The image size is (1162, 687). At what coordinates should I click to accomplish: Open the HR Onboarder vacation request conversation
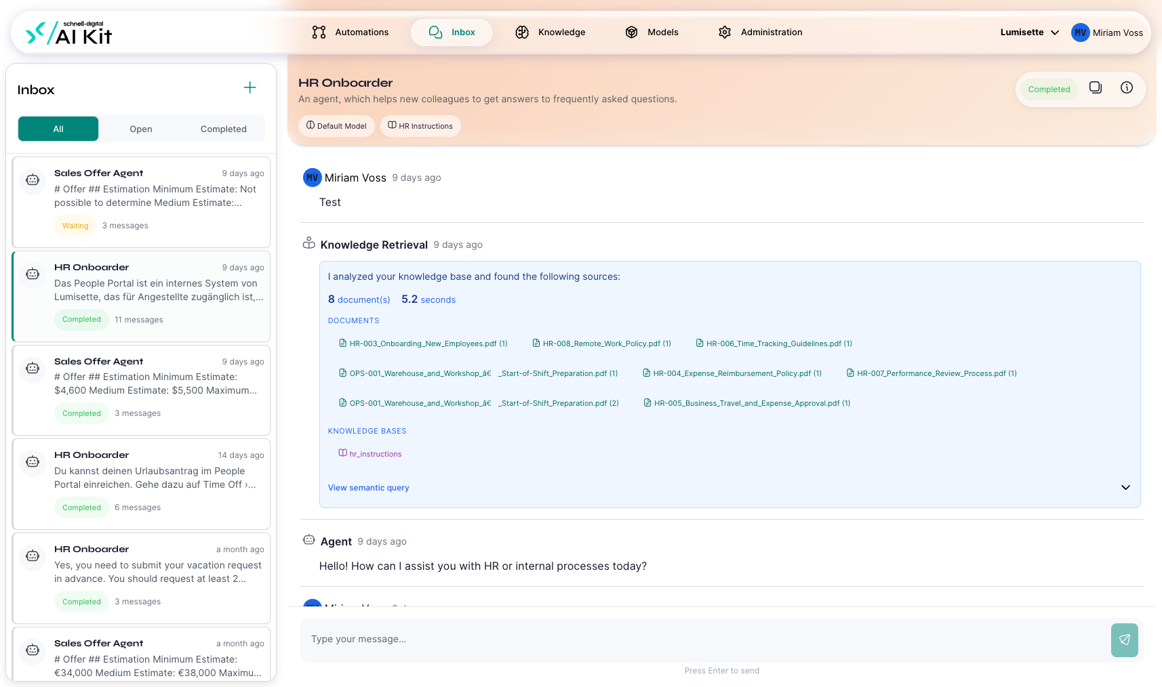pos(141,578)
